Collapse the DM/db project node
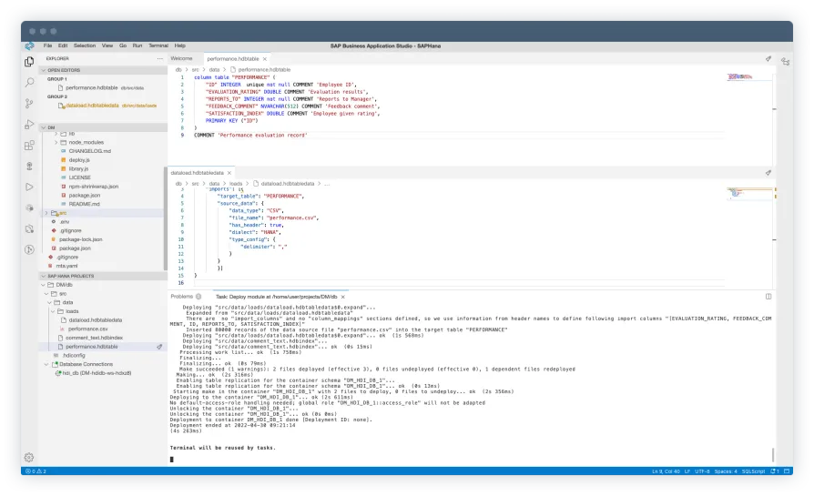The width and height of the screenshot is (814, 496). [44, 285]
